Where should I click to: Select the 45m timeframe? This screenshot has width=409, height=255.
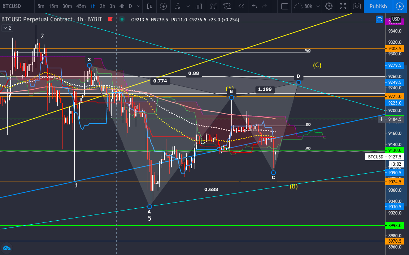81,6
